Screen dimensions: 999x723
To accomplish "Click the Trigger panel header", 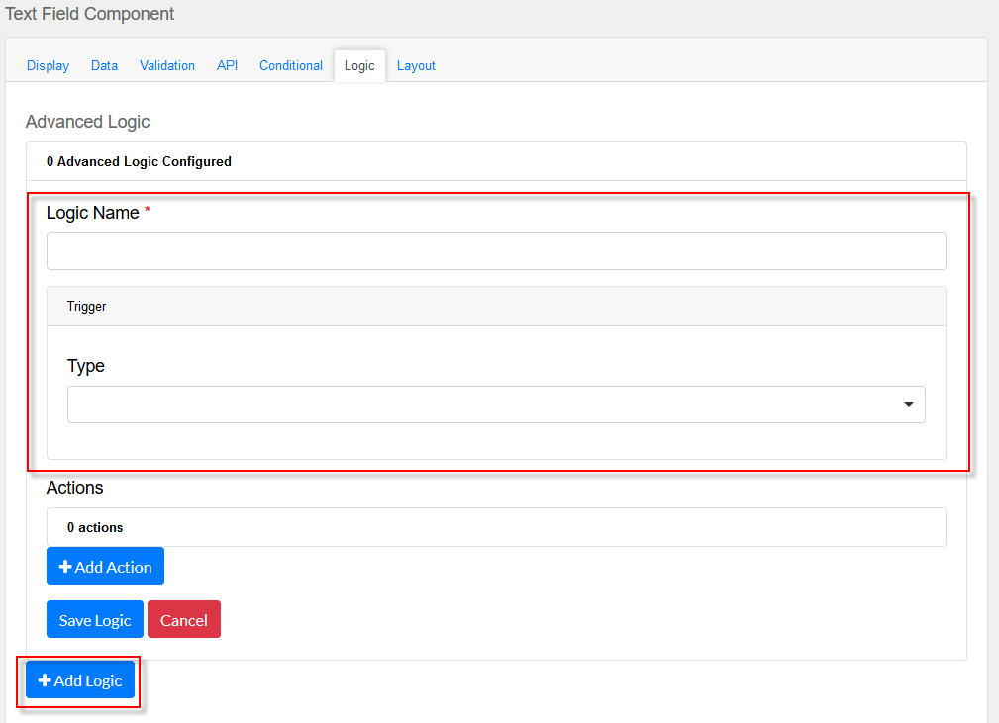I will tap(496, 307).
